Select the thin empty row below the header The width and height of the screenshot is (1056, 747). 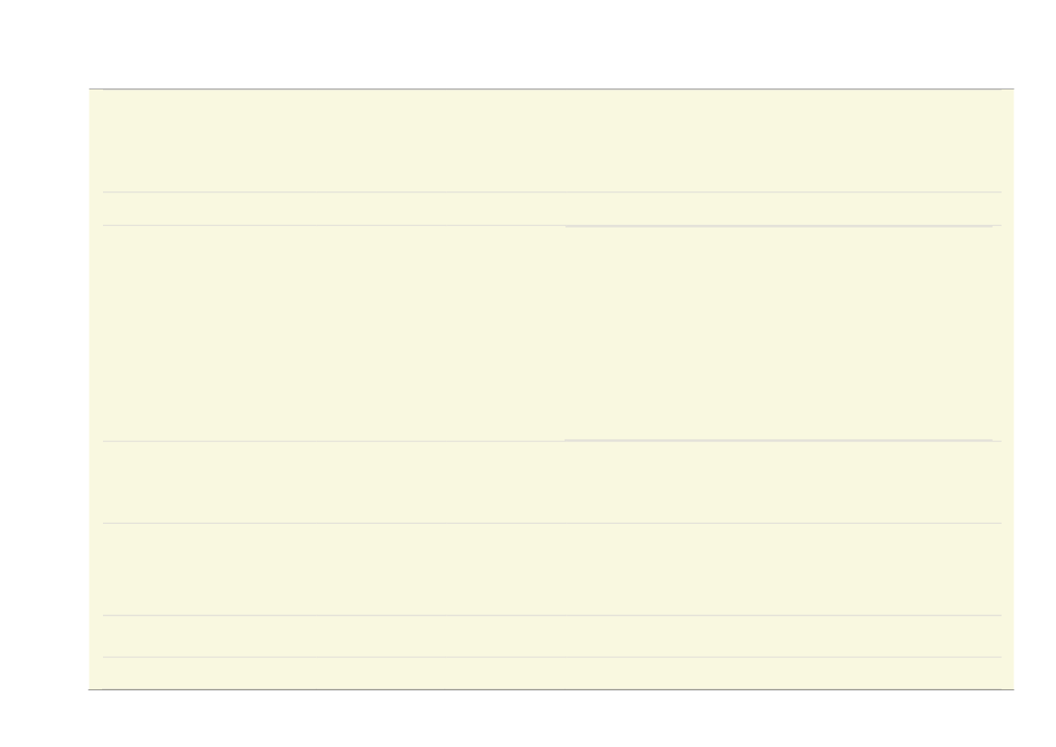[552, 209]
